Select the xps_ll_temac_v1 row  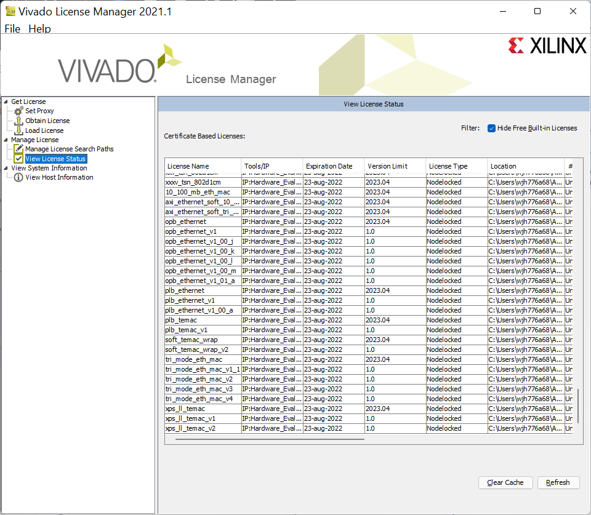pos(369,418)
